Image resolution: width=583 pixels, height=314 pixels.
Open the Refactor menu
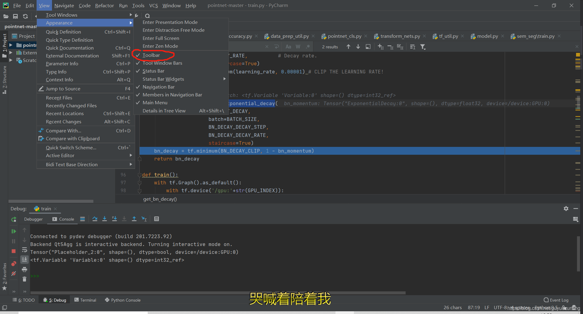[104, 5]
